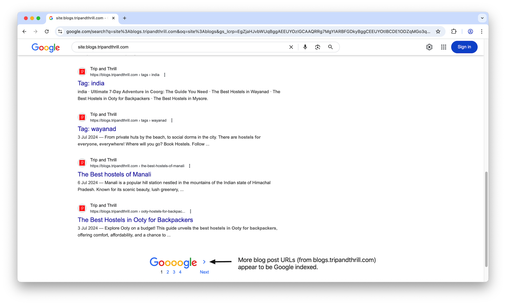Image resolution: width=506 pixels, height=305 pixels.
Task: Open Google quick settings gear icon
Action: point(429,47)
